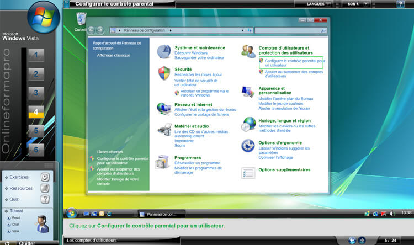This screenshot has width=414, height=245.
Task: Click the search magnifier icon in window
Action: click(323, 31)
